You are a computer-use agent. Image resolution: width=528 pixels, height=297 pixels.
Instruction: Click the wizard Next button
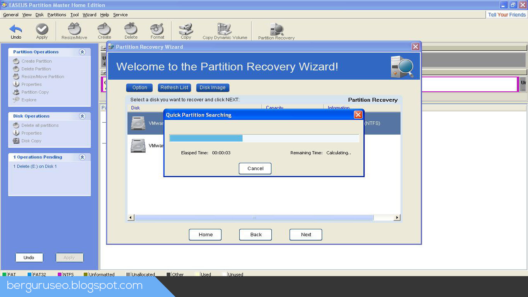(x=306, y=235)
